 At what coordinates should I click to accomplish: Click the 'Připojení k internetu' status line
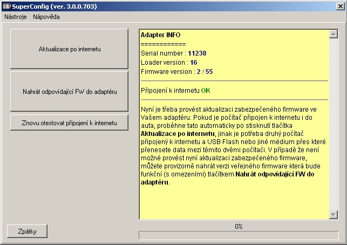pos(175,91)
